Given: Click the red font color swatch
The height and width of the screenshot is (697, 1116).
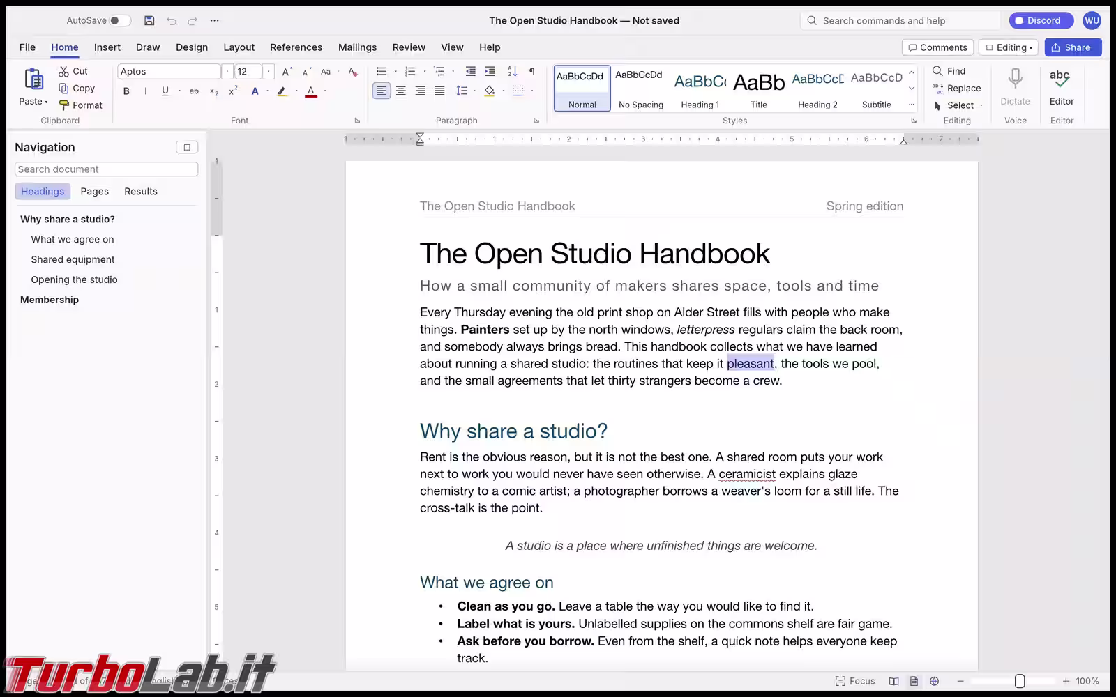Looking at the screenshot, I should [x=311, y=91].
